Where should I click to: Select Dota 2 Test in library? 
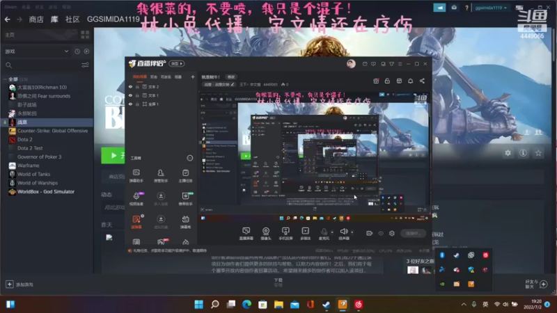pyautogui.click(x=30, y=148)
